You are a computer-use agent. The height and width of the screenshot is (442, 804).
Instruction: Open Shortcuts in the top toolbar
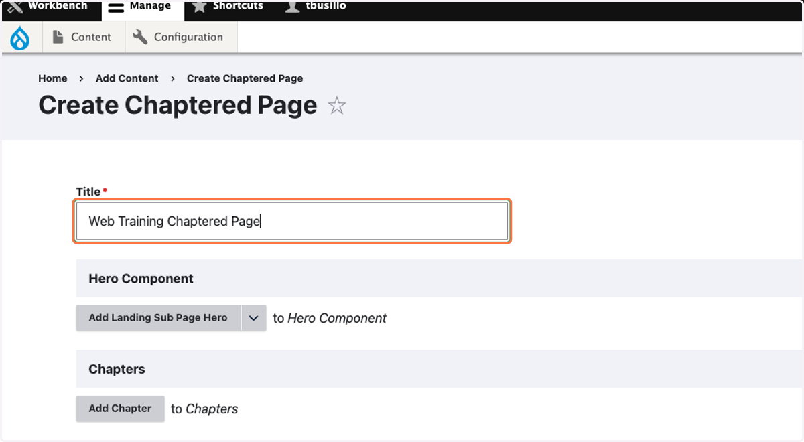228,7
